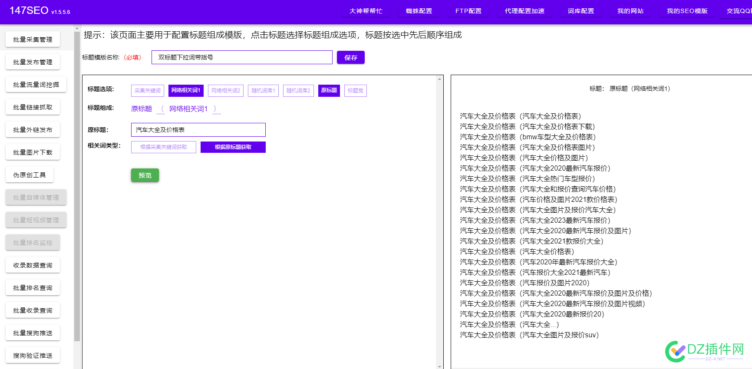Image resolution: width=752 pixels, height=369 pixels.
Task: Open 批量流量词挖掘 in sidebar
Action: 36,85
